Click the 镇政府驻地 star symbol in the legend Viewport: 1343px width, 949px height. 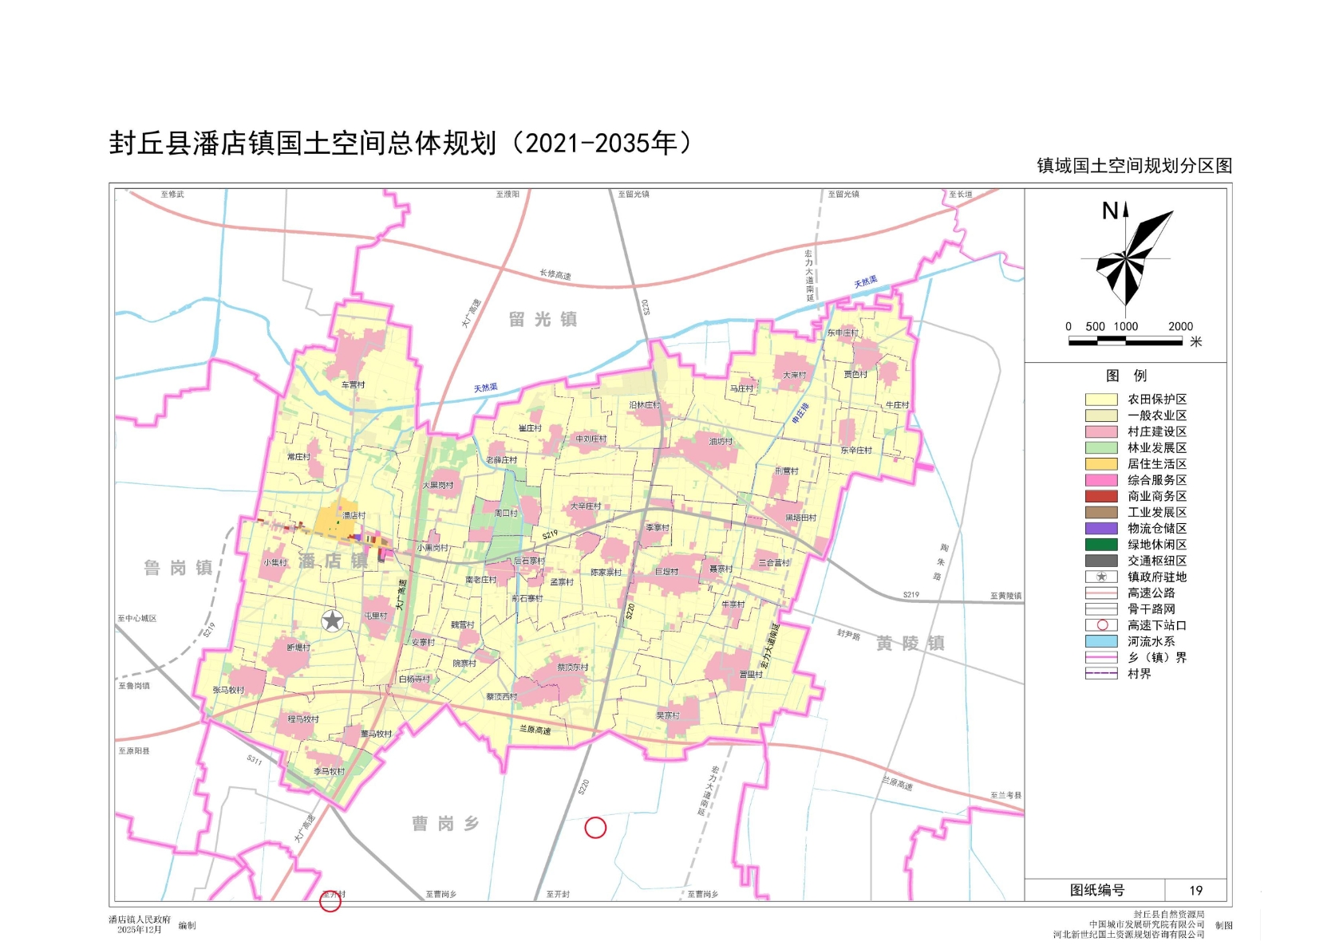[x=1101, y=577]
